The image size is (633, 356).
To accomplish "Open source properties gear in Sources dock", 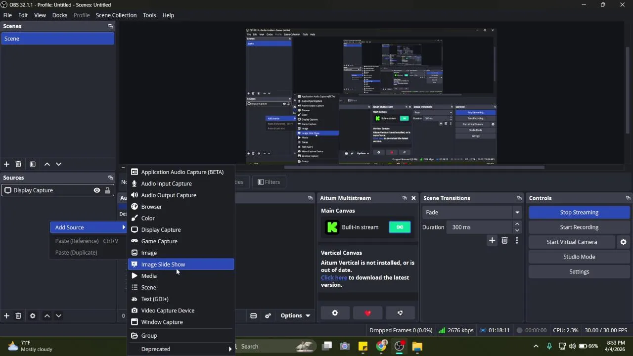I will tap(33, 316).
